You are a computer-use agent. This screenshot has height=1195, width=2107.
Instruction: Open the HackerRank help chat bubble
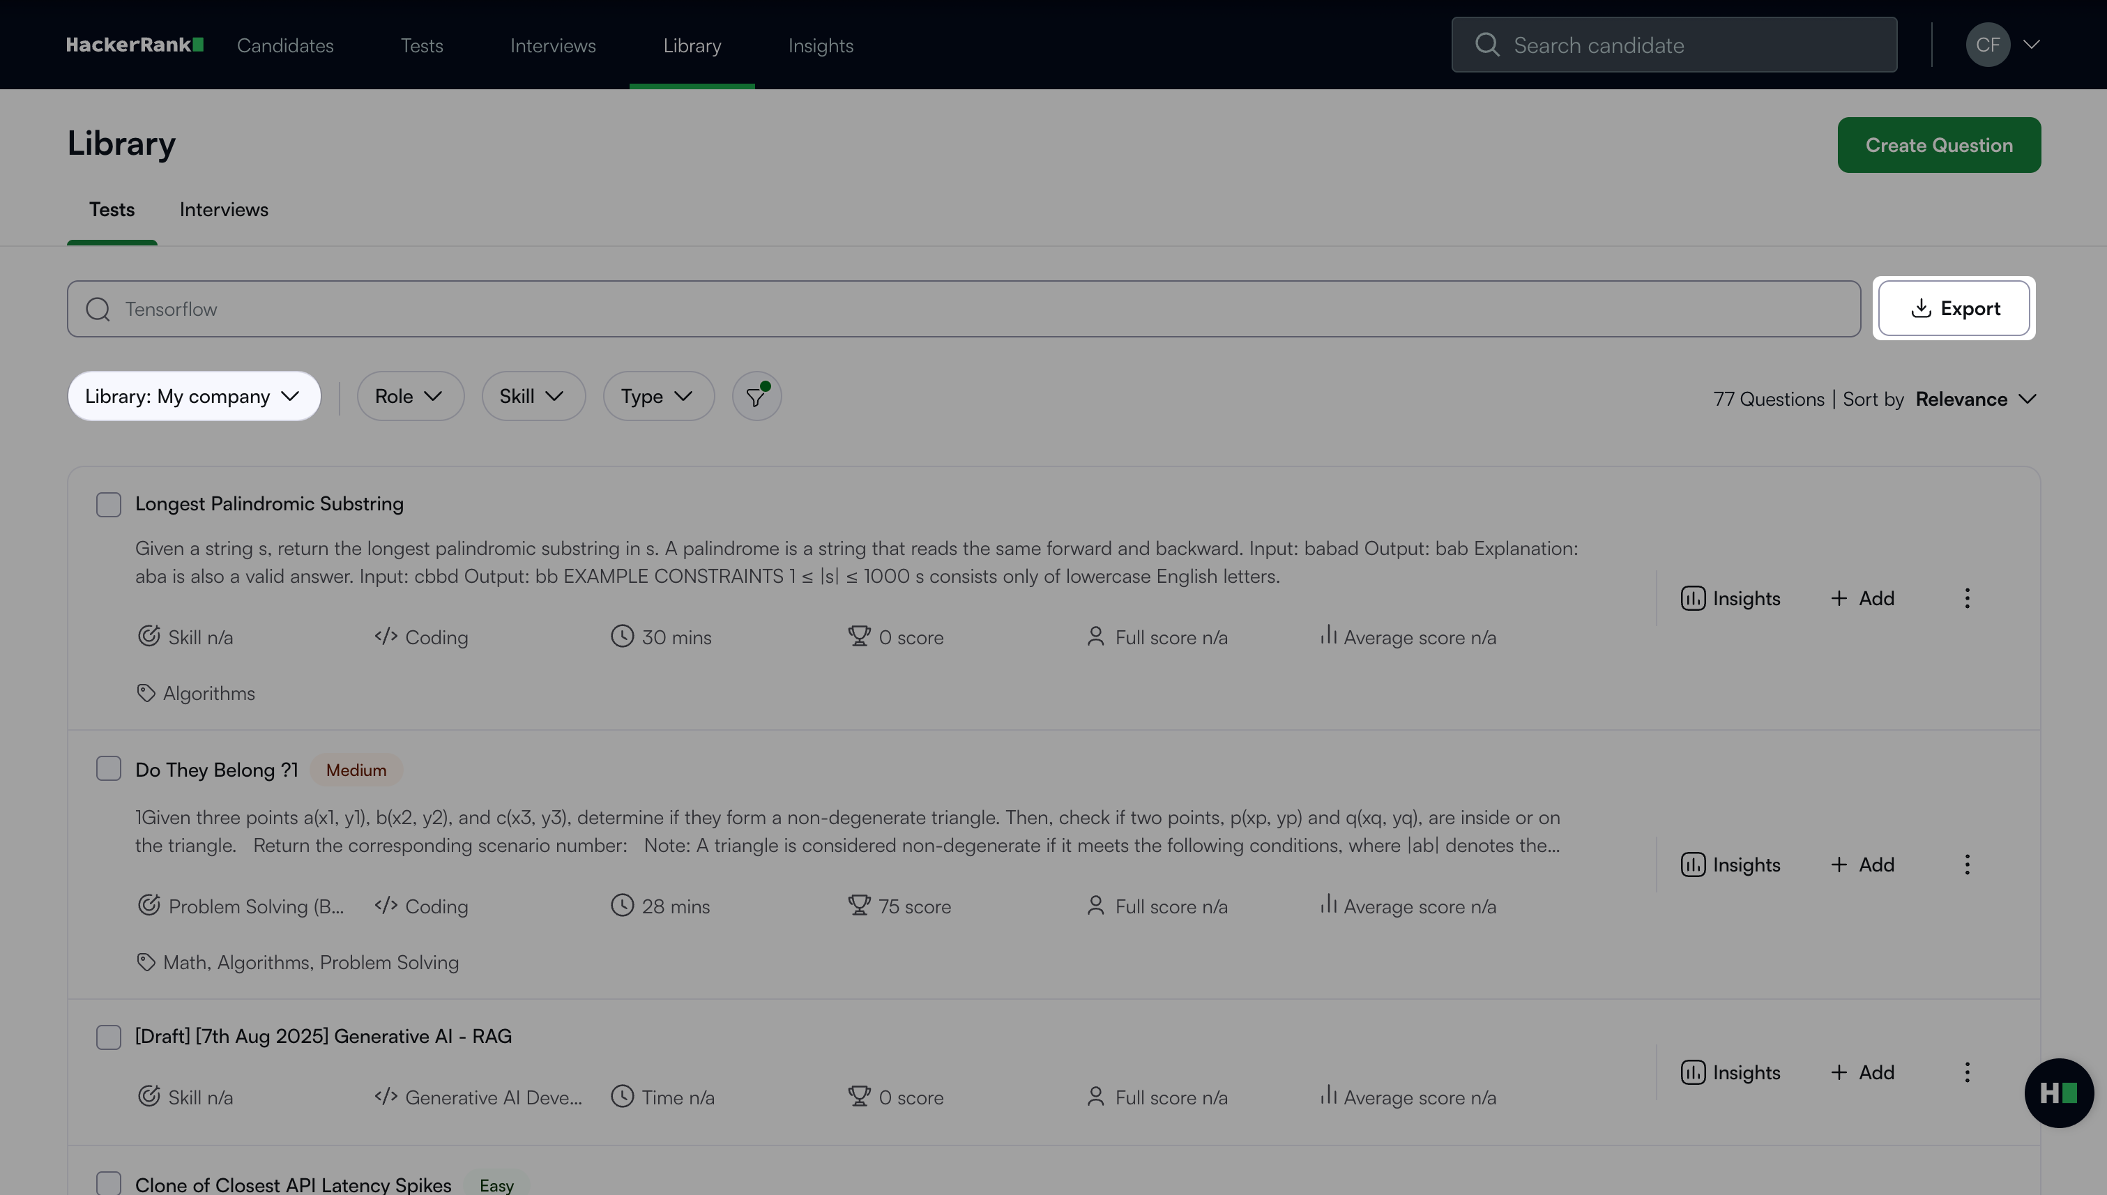pos(2057,1093)
